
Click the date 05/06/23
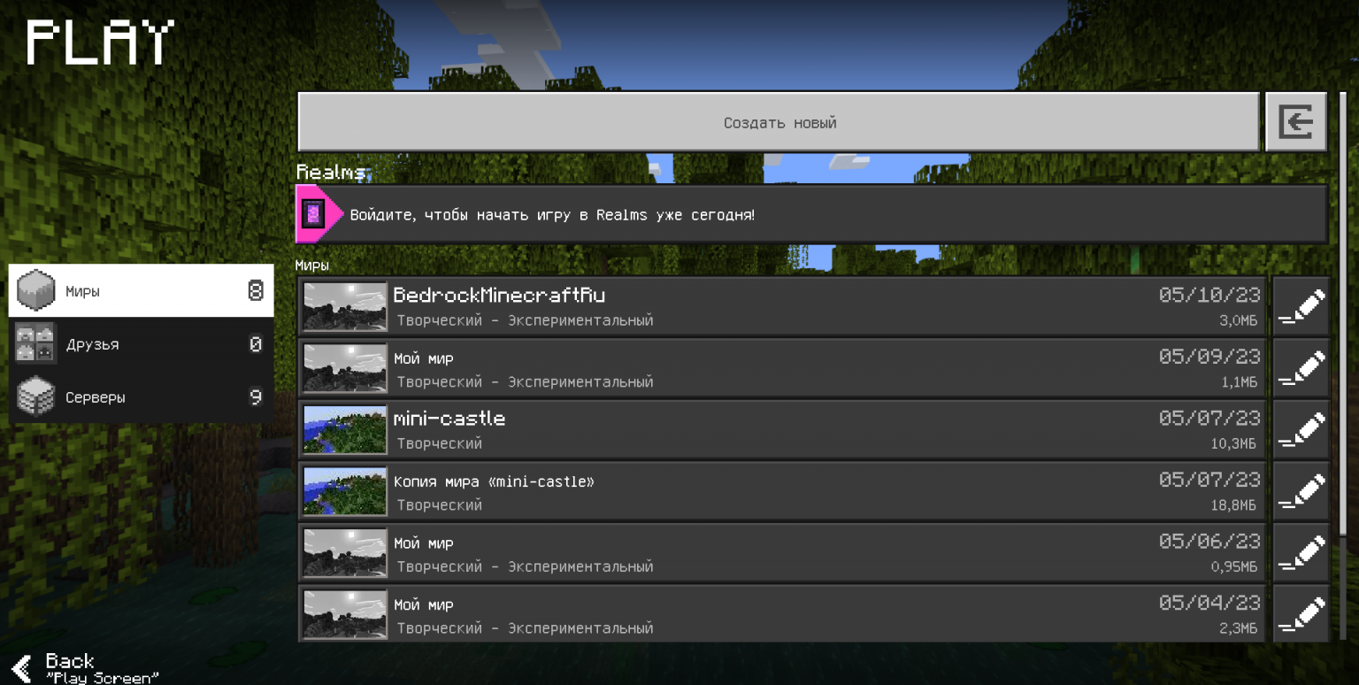pyautogui.click(x=1209, y=541)
